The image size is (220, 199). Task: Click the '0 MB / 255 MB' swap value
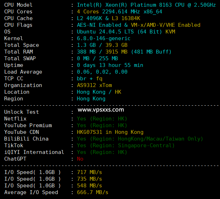click(97, 58)
